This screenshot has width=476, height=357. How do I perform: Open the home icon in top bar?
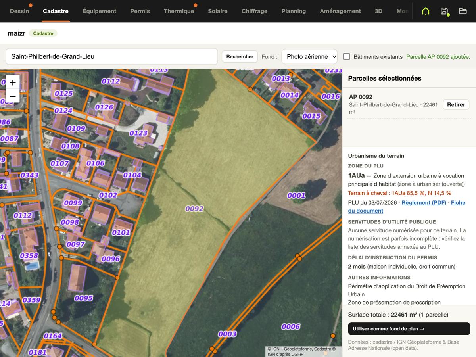(426, 11)
